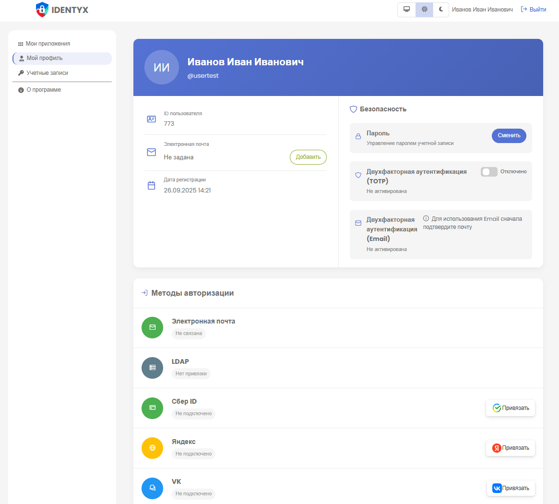Open the IDENTYX shield logo
Image resolution: width=559 pixels, height=504 pixels.
tap(41, 9)
